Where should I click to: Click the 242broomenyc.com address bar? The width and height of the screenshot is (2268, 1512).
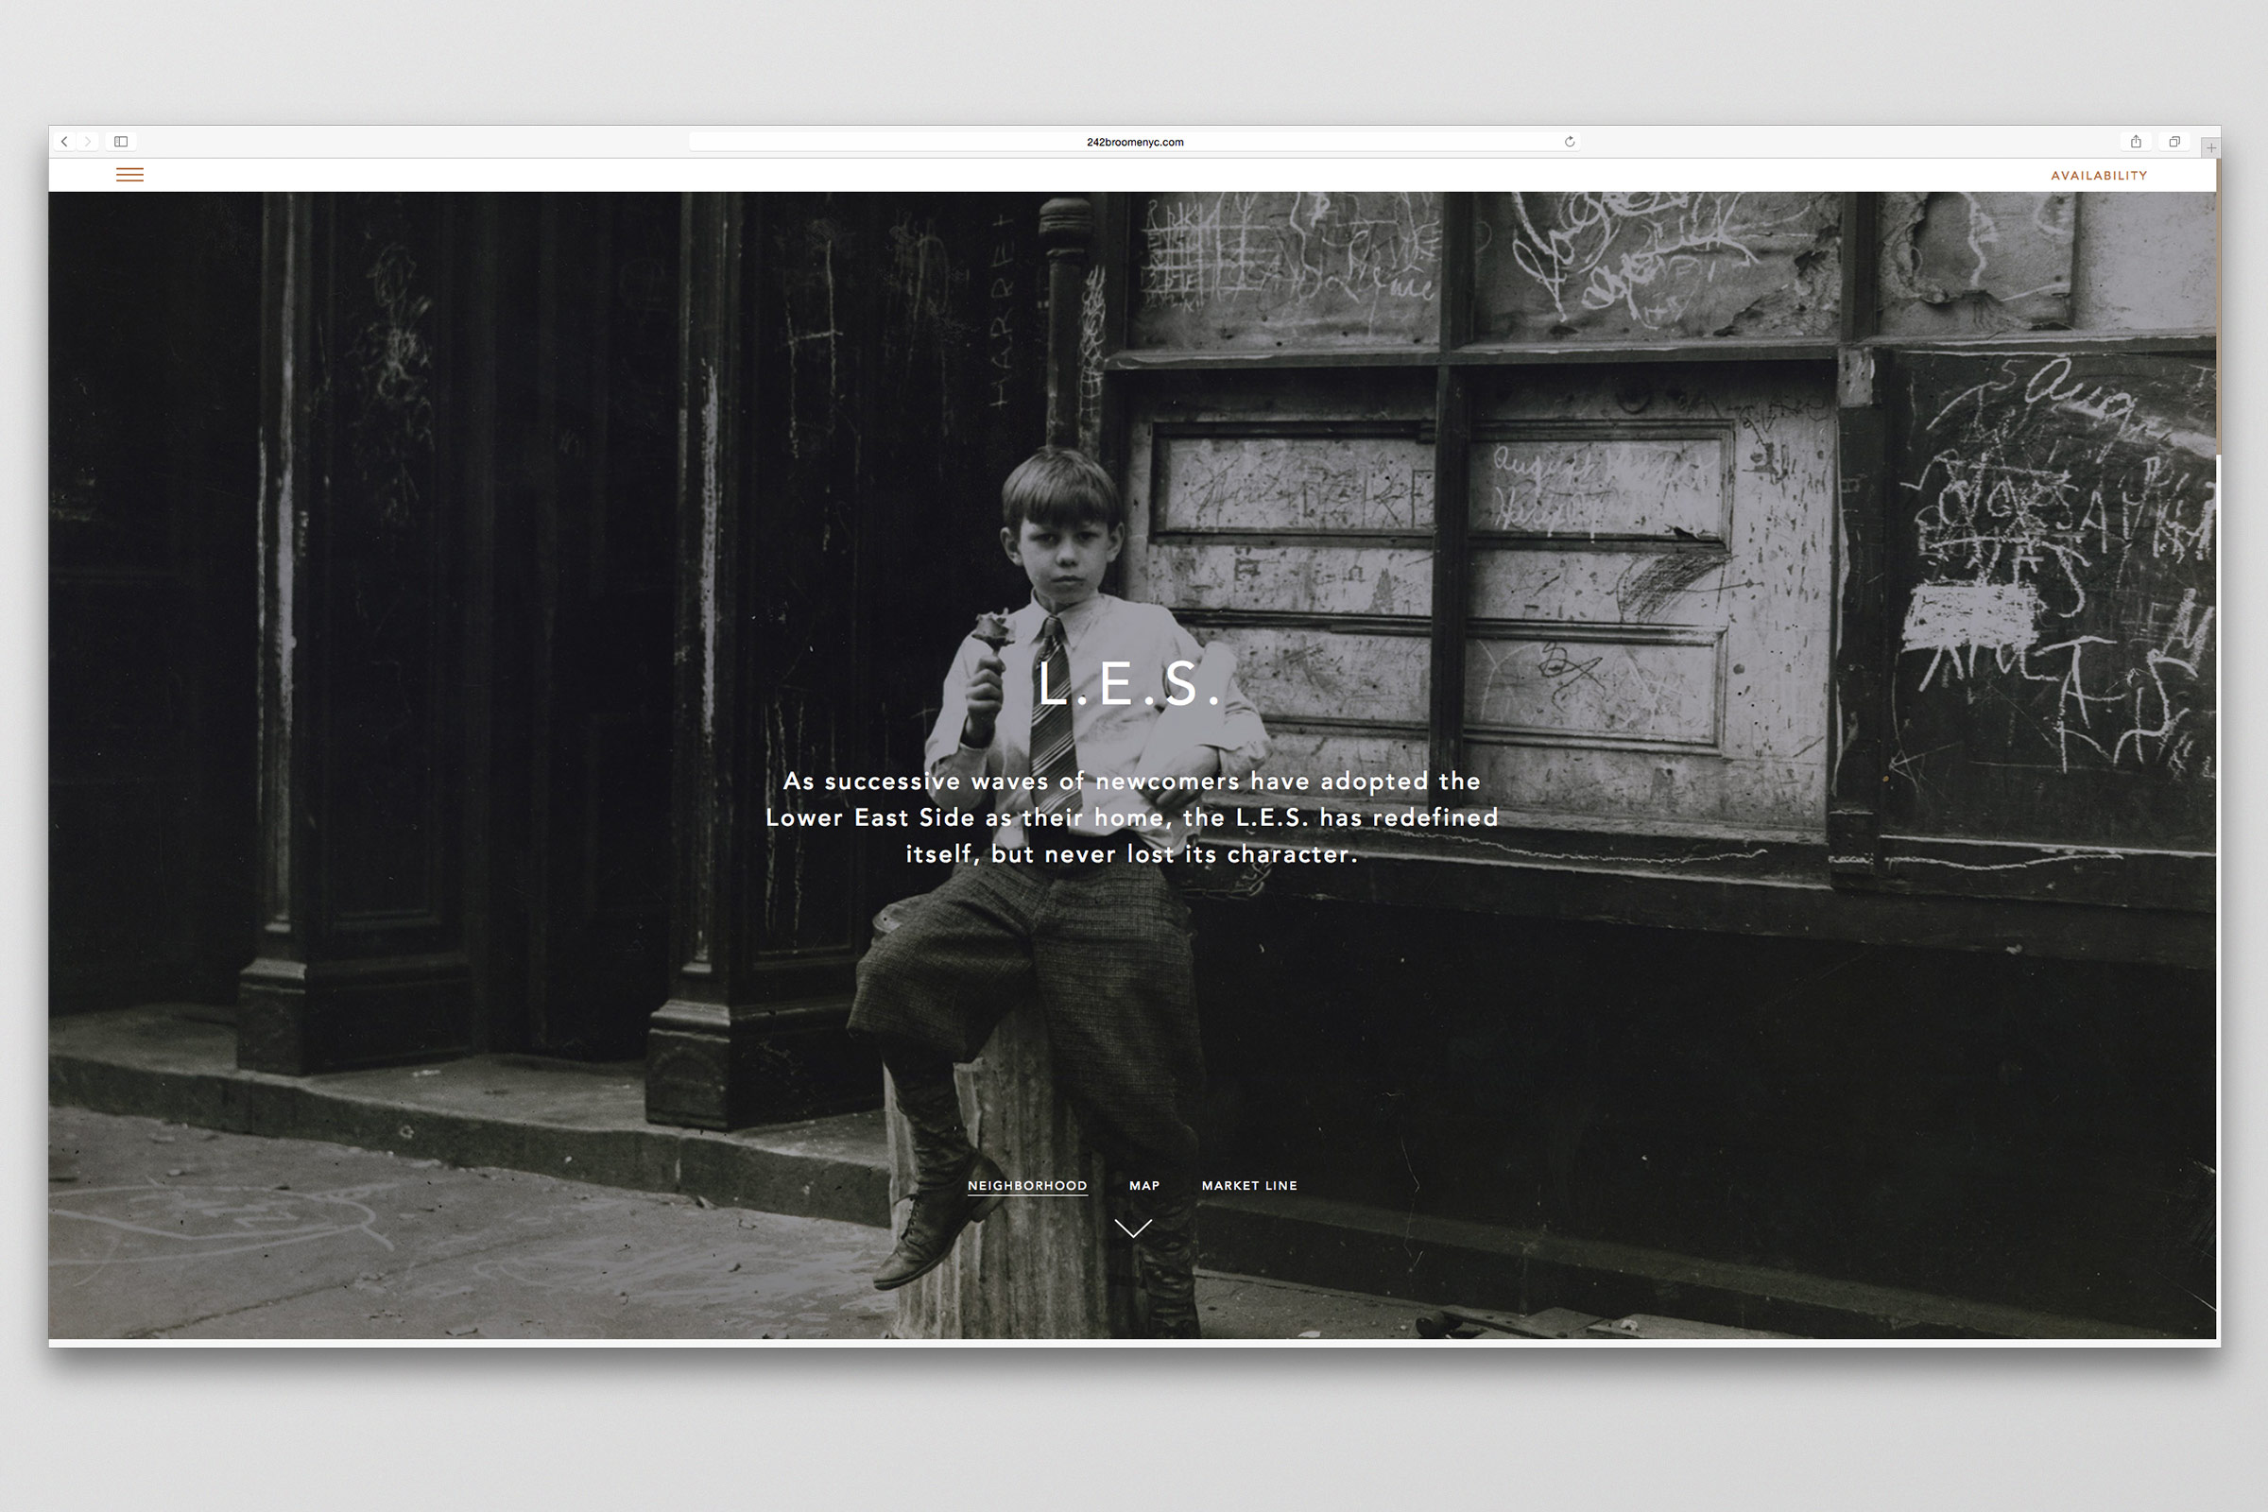(x=1134, y=142)
